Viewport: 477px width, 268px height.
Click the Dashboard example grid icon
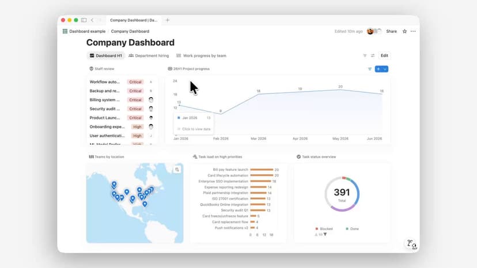pos(65,31)
